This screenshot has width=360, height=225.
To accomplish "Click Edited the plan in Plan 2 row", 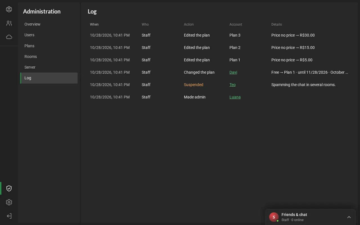I will tap(197, 48).
